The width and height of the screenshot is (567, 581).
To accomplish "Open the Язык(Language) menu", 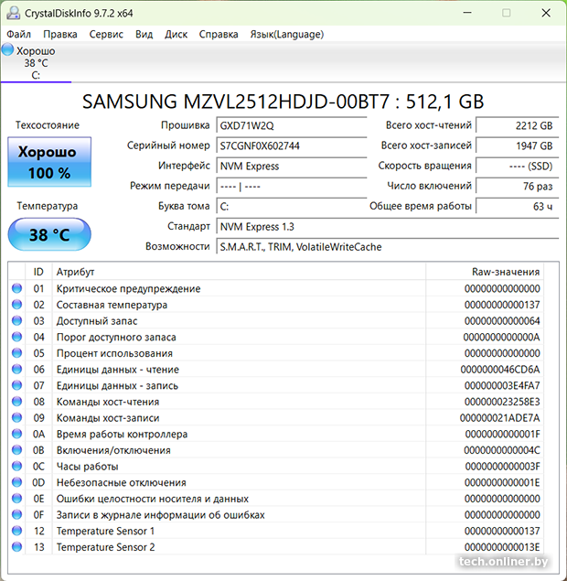I will click(x=286, y=34).
